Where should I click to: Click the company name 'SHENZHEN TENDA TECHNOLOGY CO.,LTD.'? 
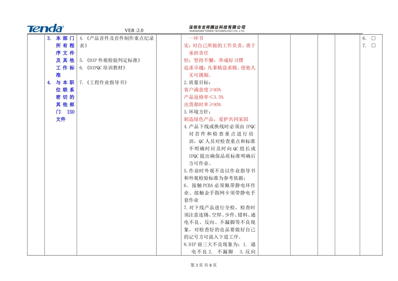(217, 31)
